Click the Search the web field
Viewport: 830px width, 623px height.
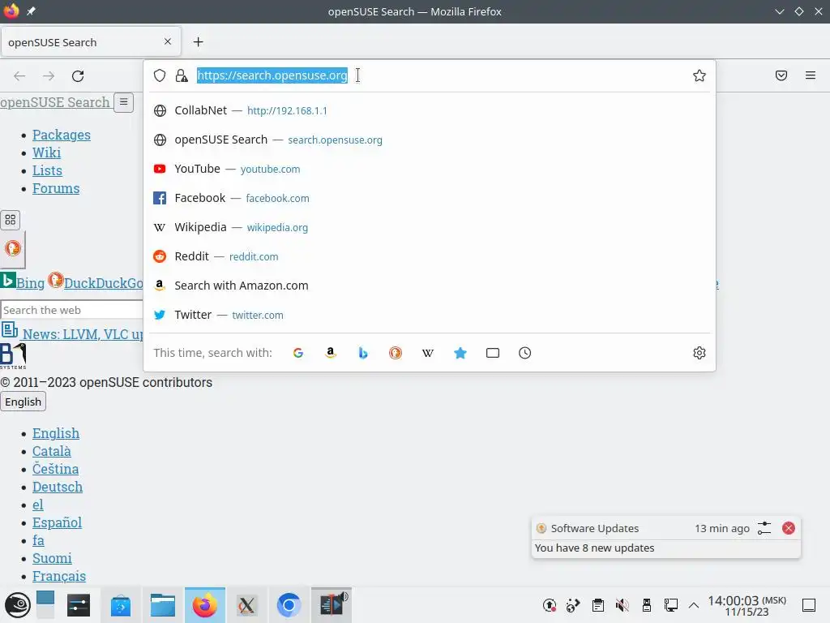tap(72, 310)
